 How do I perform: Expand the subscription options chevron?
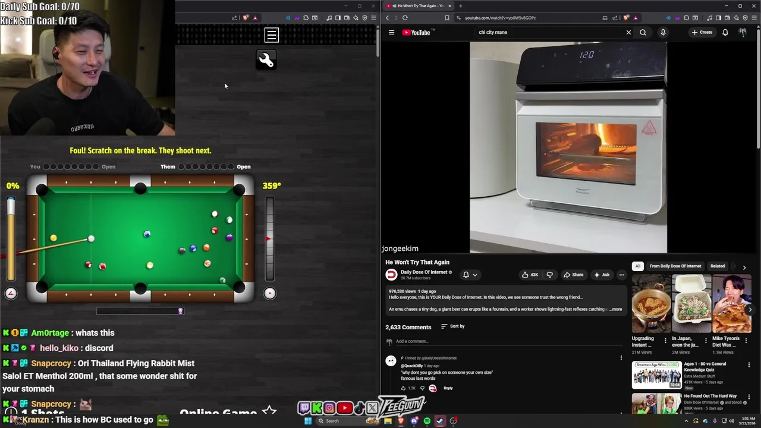point(475,275)
